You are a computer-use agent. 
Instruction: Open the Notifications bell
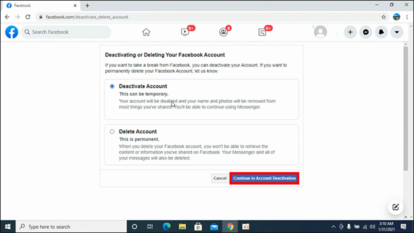tap(381, 32)
